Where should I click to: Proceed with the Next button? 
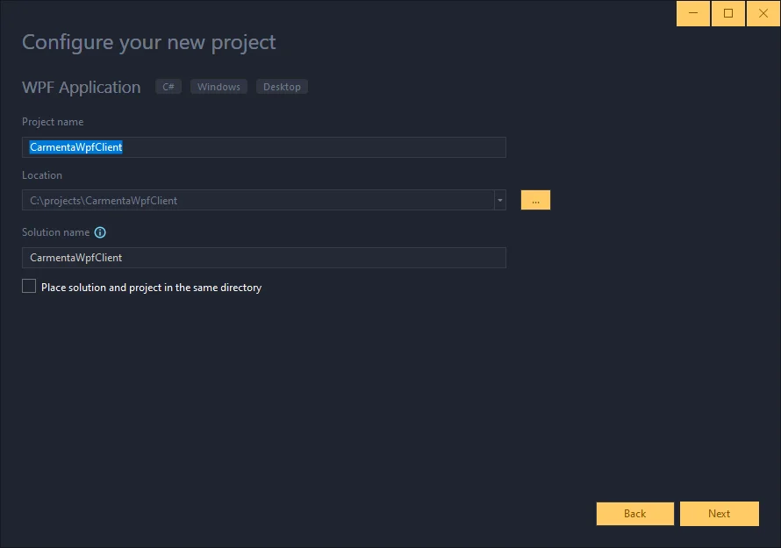coord(719,514)
